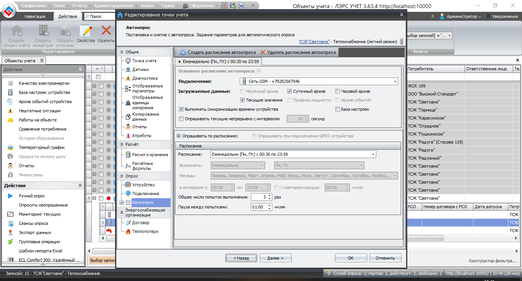Collapse the Общие section in sidebar
The image size is (522, 281).
click(x=122, y=52)
